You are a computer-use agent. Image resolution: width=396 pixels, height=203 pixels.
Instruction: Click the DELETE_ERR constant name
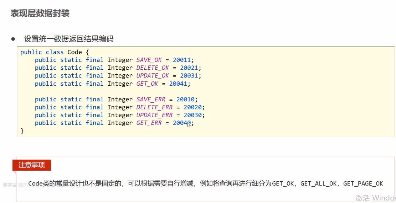(x=154, y=107)
